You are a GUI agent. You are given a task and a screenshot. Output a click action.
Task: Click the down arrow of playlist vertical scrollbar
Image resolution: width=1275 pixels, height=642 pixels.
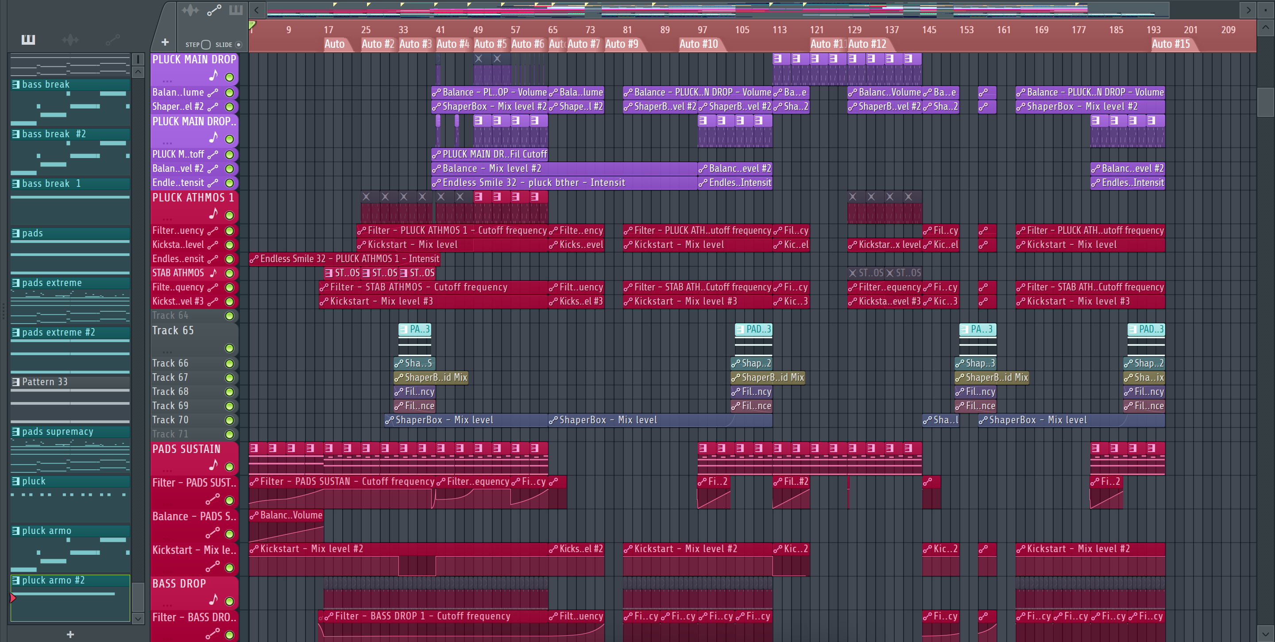pyautogui.click(x=1265, y=633)
